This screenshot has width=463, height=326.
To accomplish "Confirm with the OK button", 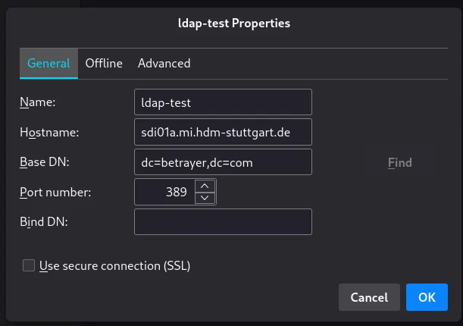I will (x=427, y=297).
